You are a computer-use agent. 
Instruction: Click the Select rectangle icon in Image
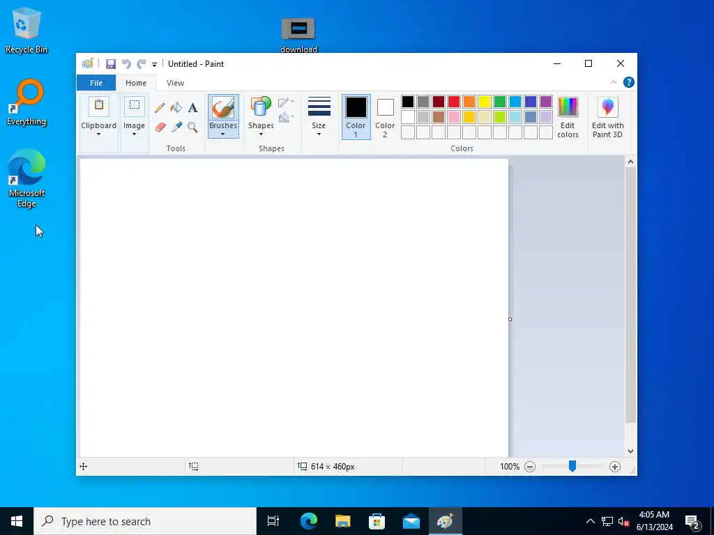135,106
